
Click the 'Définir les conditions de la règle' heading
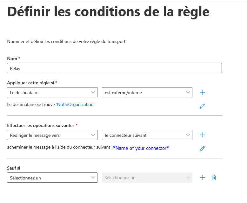pos(108,12)
